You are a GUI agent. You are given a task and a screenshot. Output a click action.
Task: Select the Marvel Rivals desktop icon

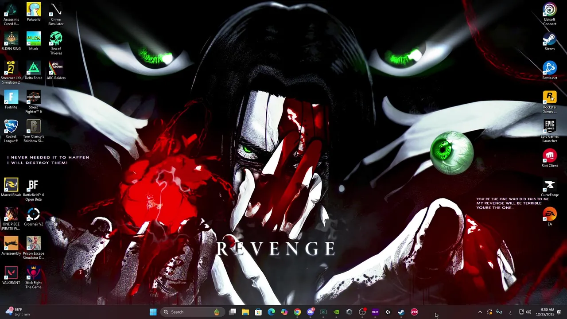coord(11,187)
